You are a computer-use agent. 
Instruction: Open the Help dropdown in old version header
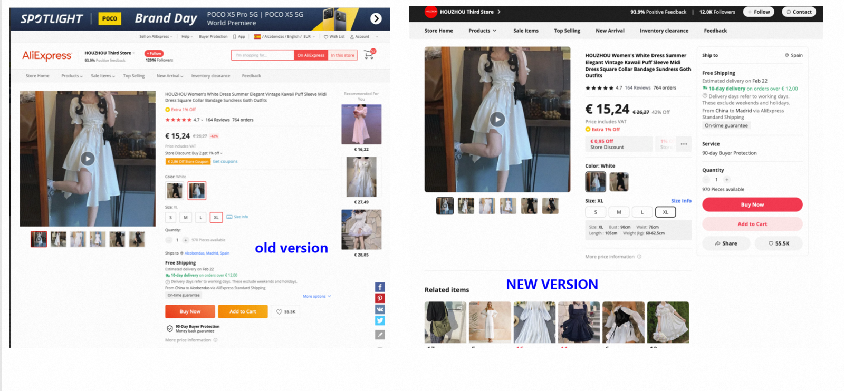click(x=187, y=37)
